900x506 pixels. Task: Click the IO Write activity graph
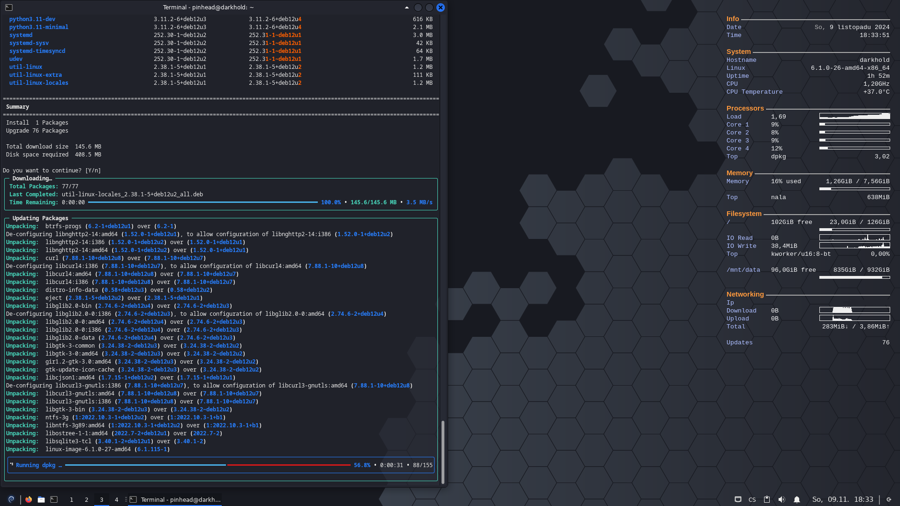[x=855, y=246]
